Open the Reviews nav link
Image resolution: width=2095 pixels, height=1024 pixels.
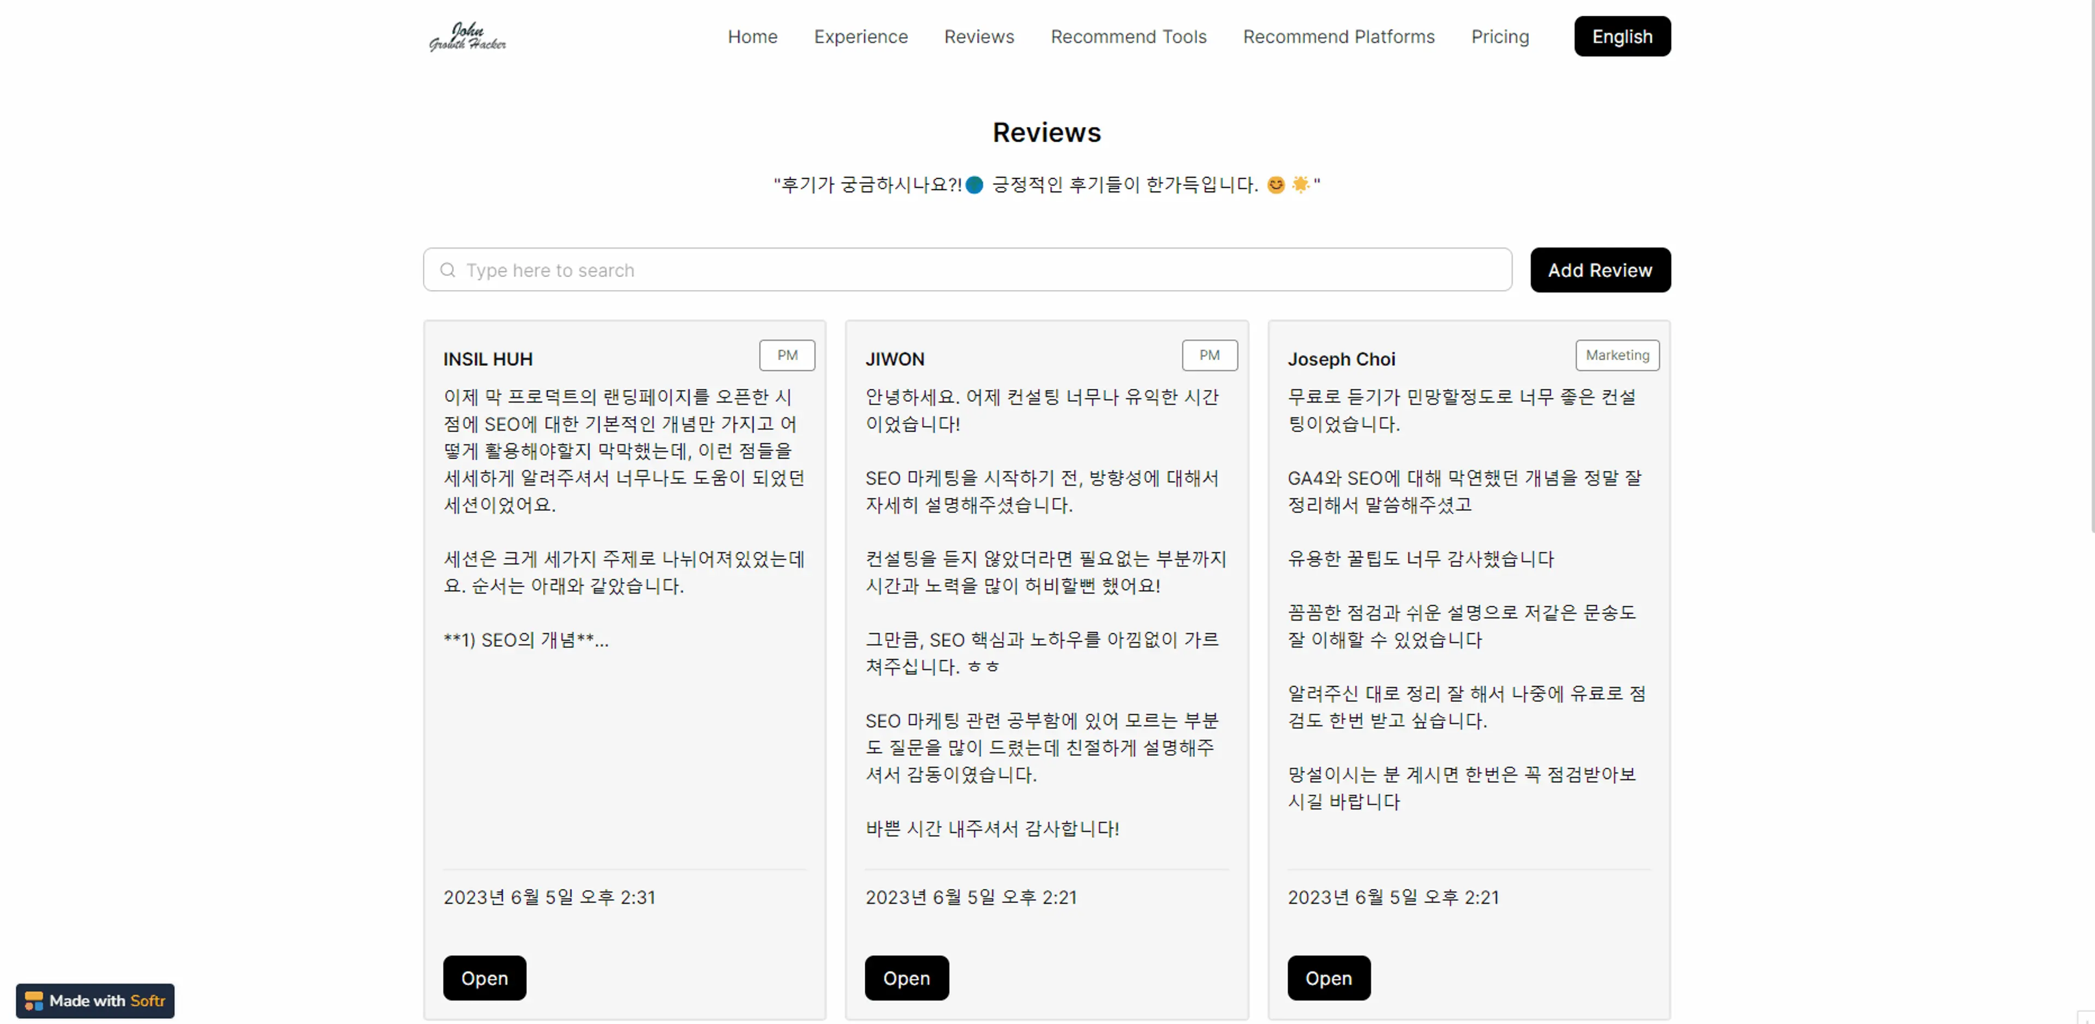point(978,37)
